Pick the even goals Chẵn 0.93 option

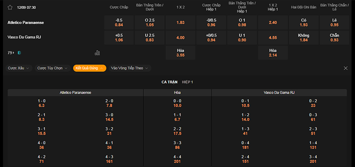tap(335, 38)
